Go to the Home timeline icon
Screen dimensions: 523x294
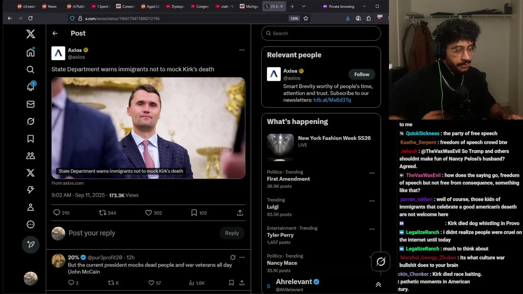point(31,52)
